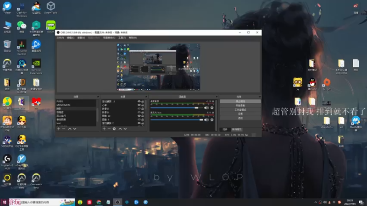Toggle lock of 心率 source
Image resolution: width=367 pixels, height=206 pixels.
(x=143, y=105)
